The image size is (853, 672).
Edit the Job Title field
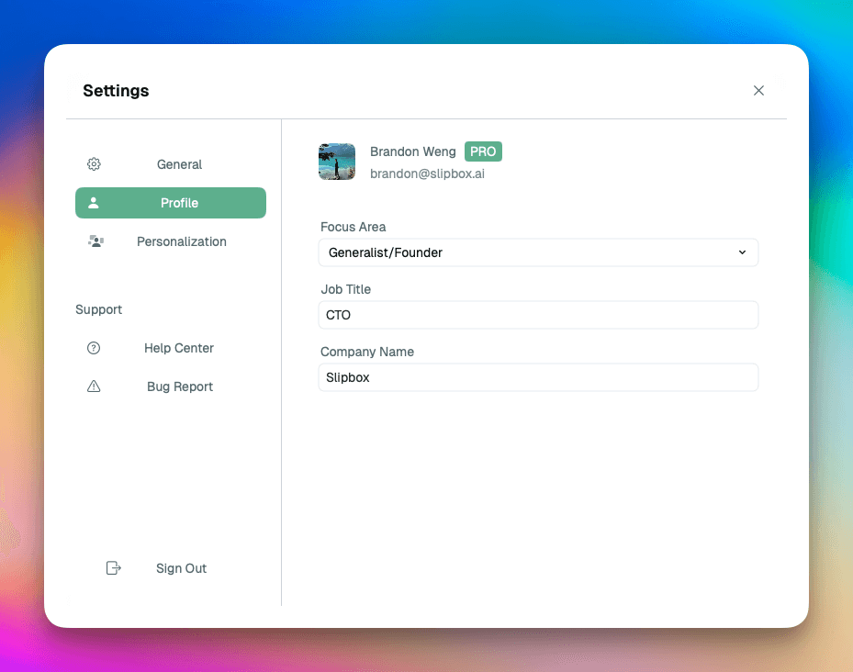click(x=538, y=315)
